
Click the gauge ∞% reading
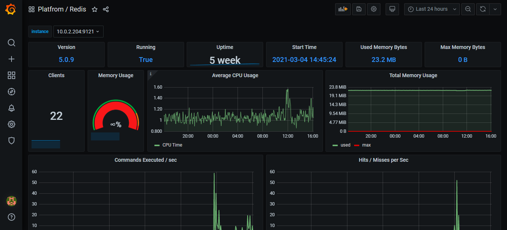point(116,125)
